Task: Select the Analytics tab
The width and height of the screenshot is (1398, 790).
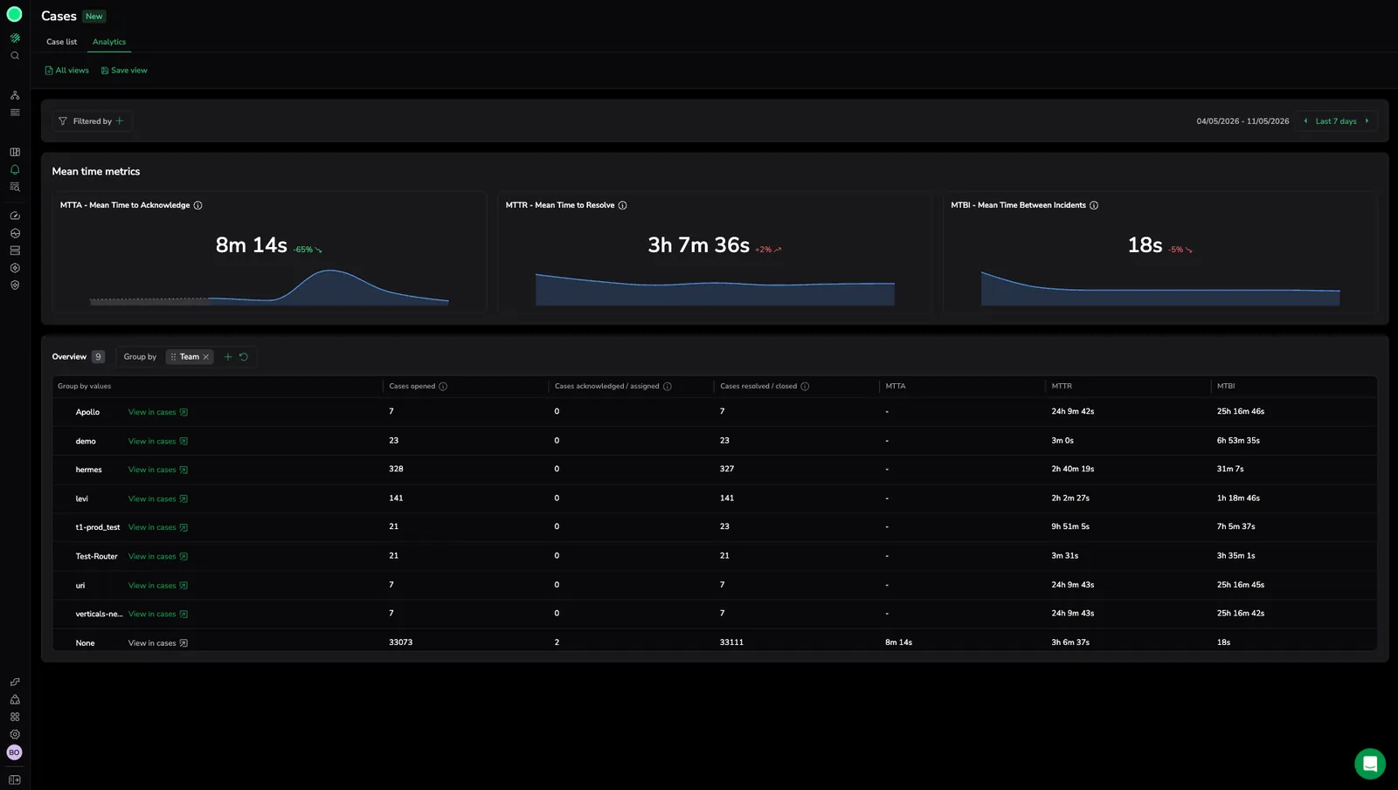Action: (x=109, y=42)
